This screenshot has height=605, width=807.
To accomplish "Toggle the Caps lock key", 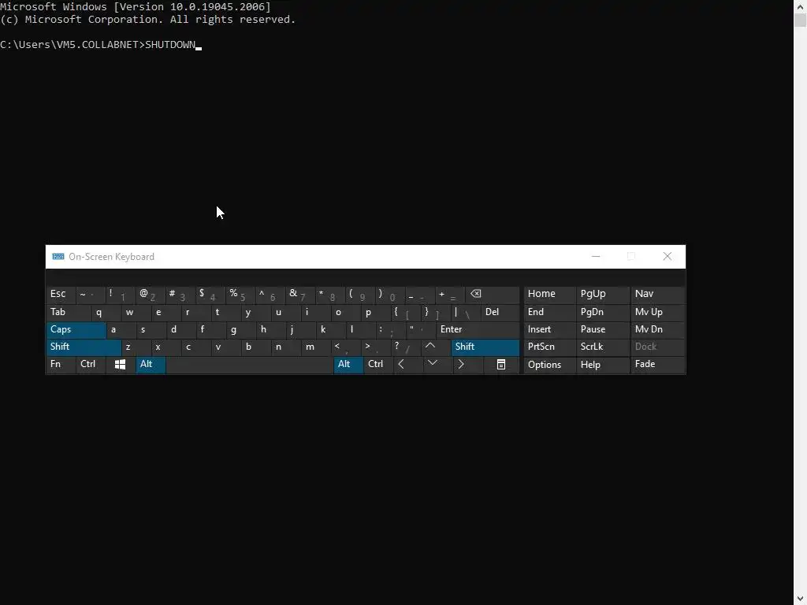I will click(76, 330).
